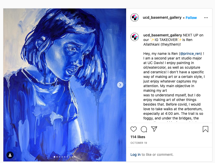Like the post with the heart icon
This screenshot has width=215, height=163.
134,129
